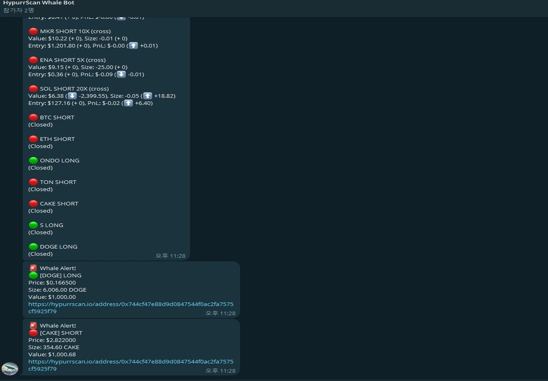The image size is (548, 381).
Task: Click the siren icon in the DOGE Whale Alert
Action: click(x=33, y=268)
